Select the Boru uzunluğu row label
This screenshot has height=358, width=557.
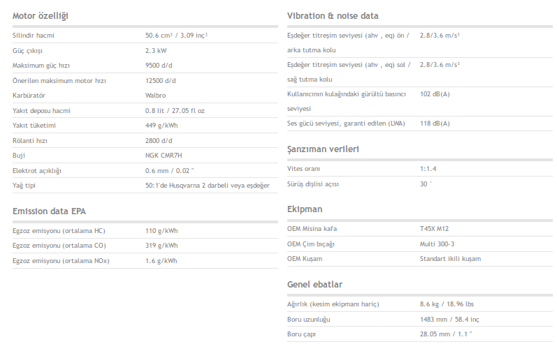coord(309,320)
